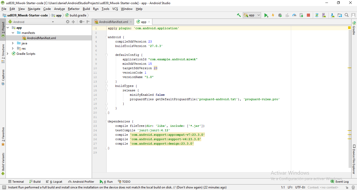Click the app breadcrumb in navigation bar
Image resolution: width=357 pixels, height=190 pixels.
pos(56,15)
